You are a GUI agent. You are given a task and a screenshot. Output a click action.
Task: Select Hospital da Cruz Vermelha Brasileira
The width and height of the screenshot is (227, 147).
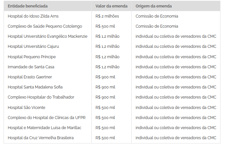click(41, 138)
